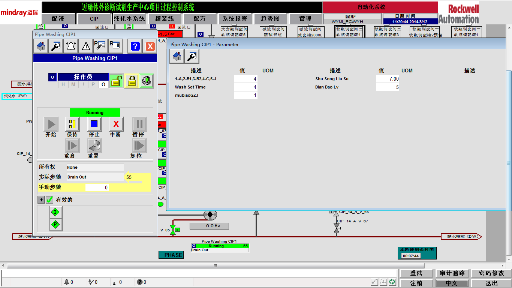
Task: Expand the plus box beside 有效的
Action: 41,200
